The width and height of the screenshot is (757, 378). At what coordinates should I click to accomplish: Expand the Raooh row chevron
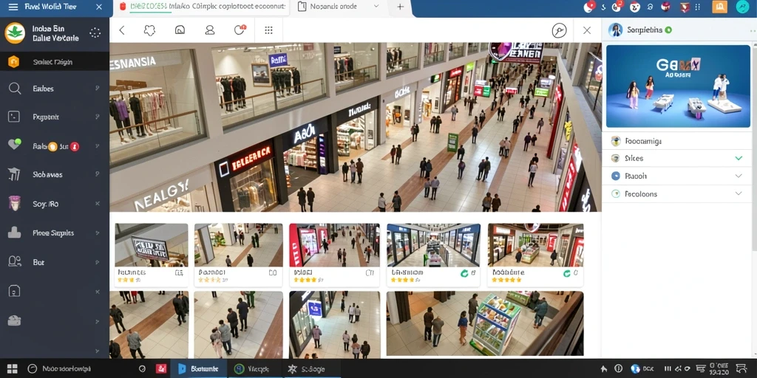[739, 176]
